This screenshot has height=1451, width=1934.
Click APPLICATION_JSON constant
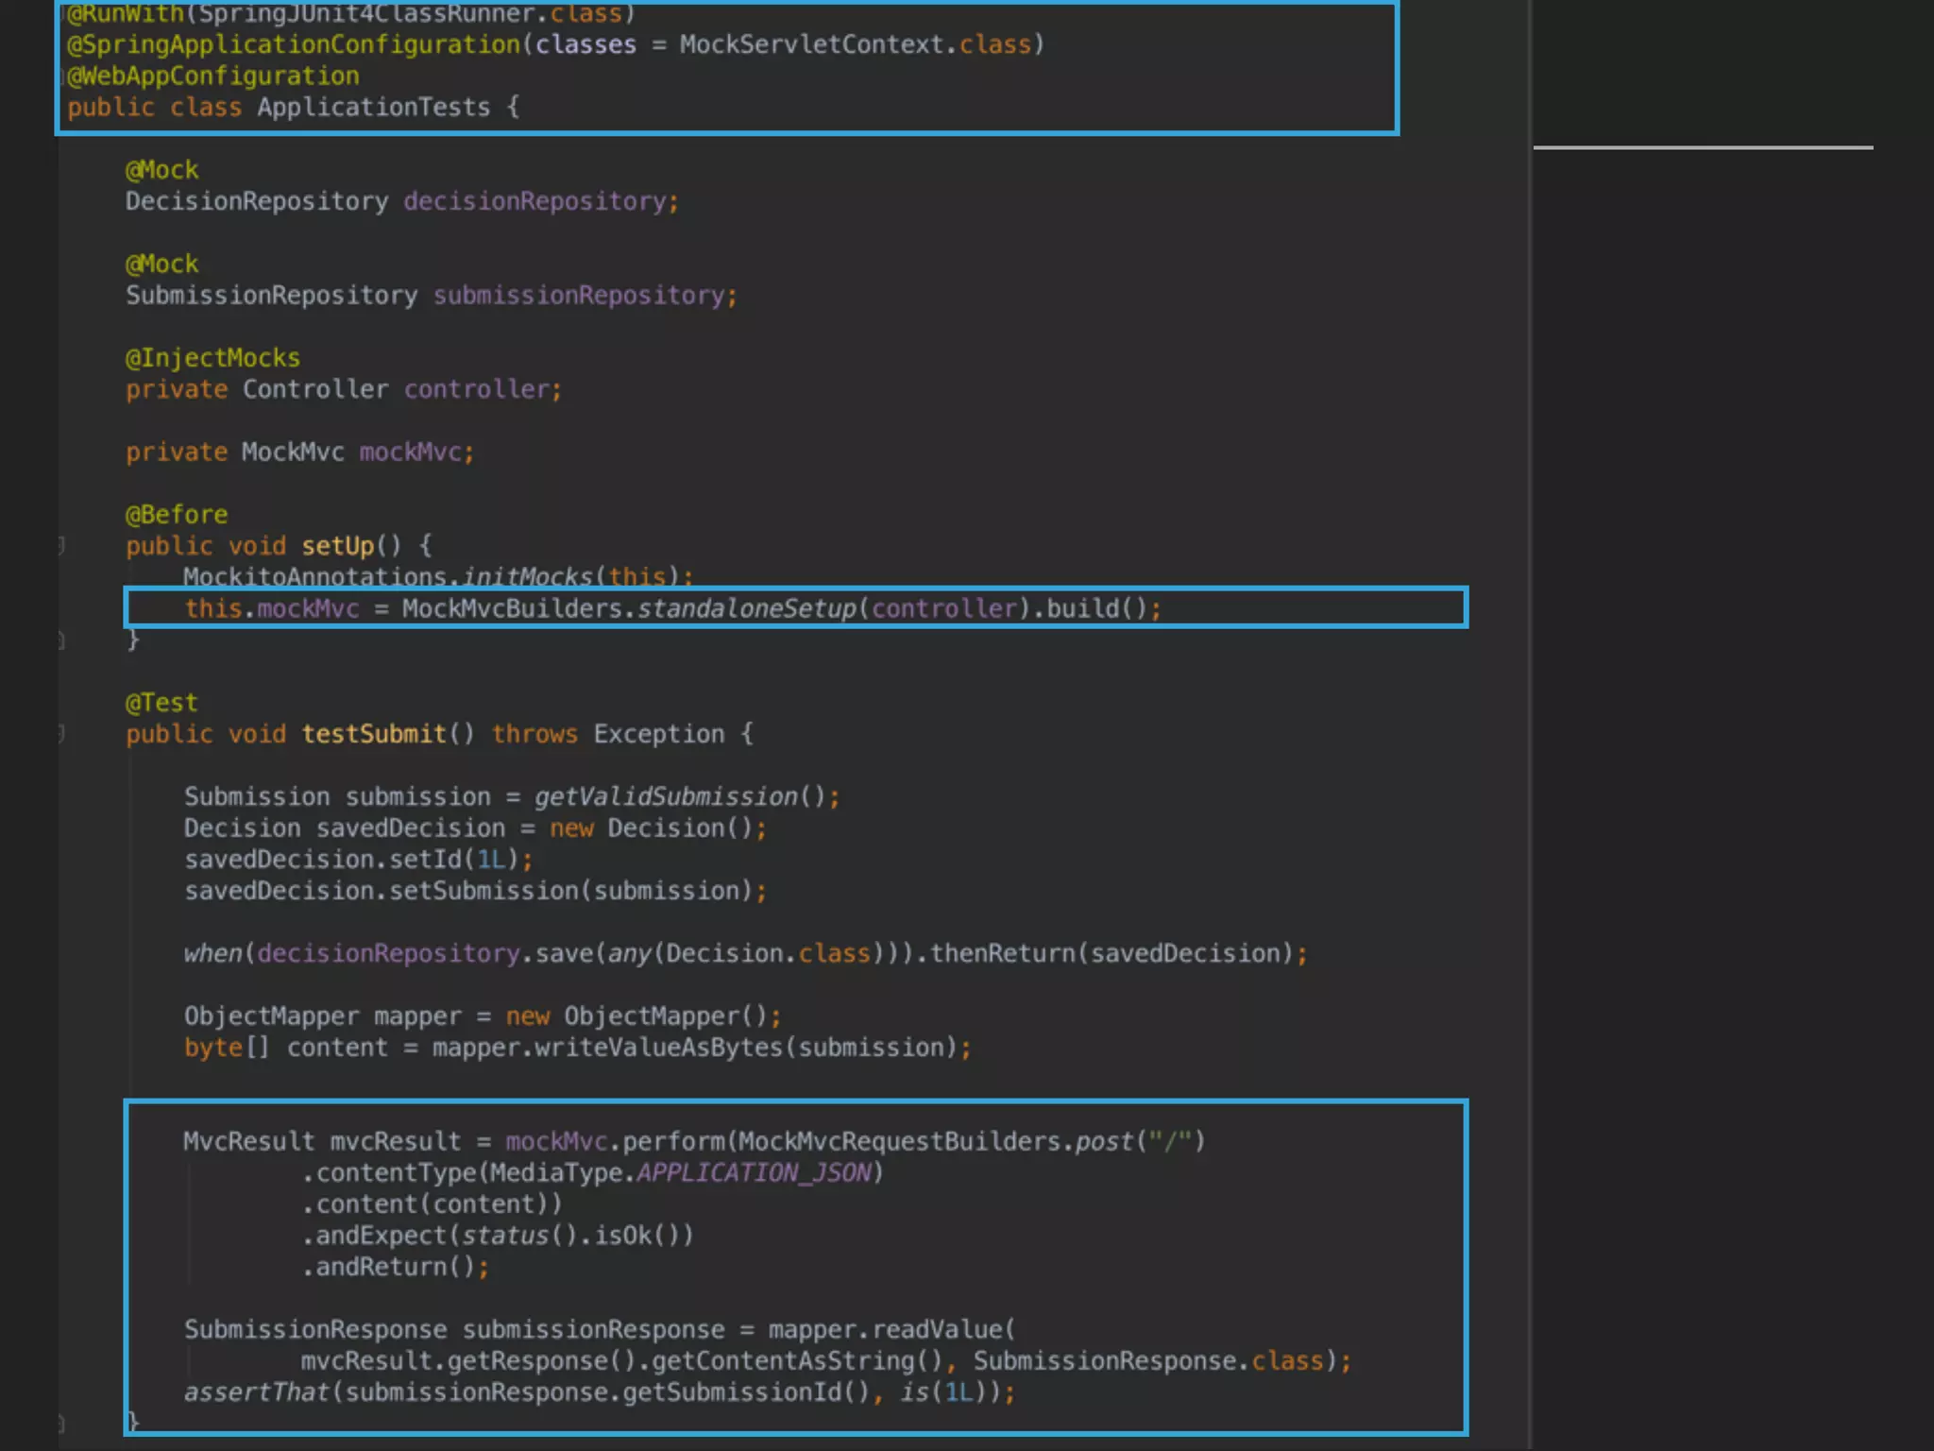pos(754,1172)
